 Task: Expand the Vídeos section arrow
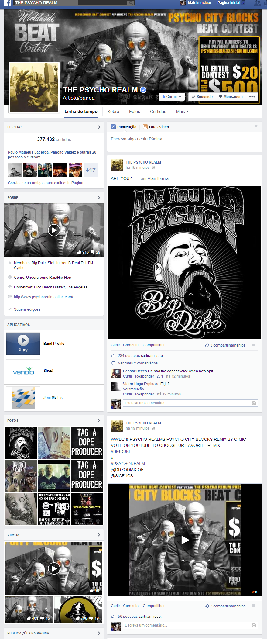coord(99,535)
